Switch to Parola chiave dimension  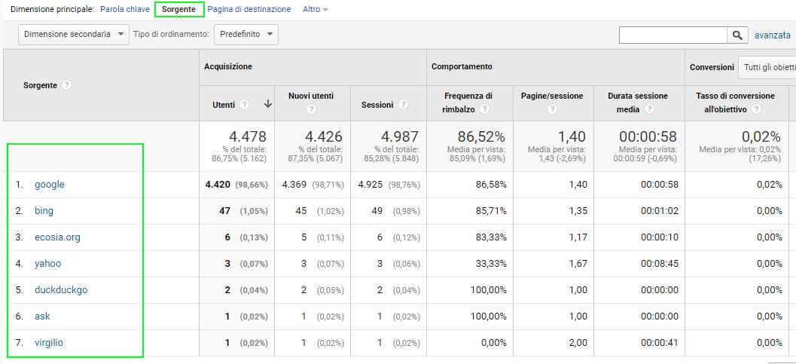(124, 10)
